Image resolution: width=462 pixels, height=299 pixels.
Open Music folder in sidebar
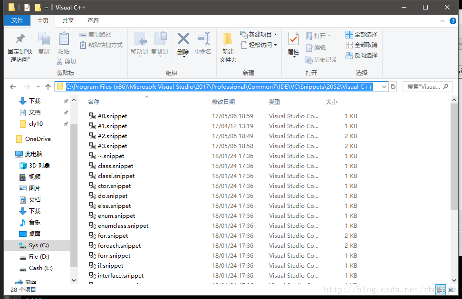pos(30,222)
